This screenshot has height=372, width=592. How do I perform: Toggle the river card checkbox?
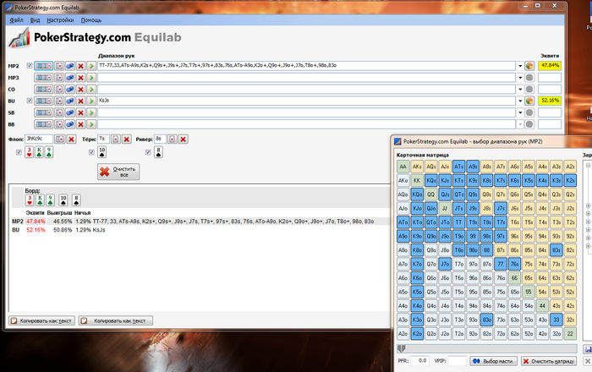tap(148, 152)
